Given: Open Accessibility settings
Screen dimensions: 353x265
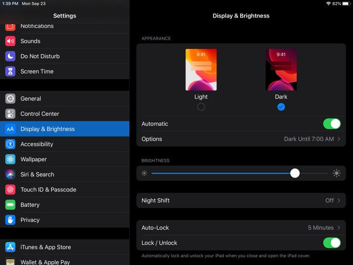Looking at the screenshot, I should [65, 144].
